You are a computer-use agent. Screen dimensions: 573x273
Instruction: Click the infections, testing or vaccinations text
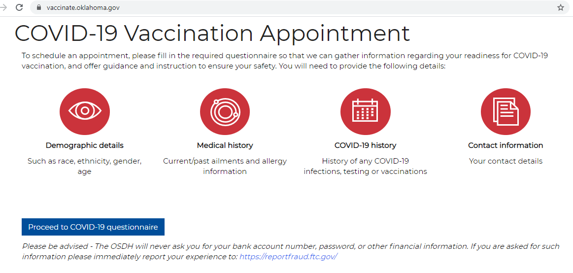pos(366,171)
